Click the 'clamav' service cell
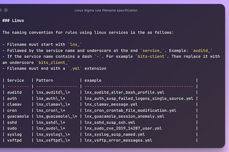The image size is (229, 152). coord(15,104)
